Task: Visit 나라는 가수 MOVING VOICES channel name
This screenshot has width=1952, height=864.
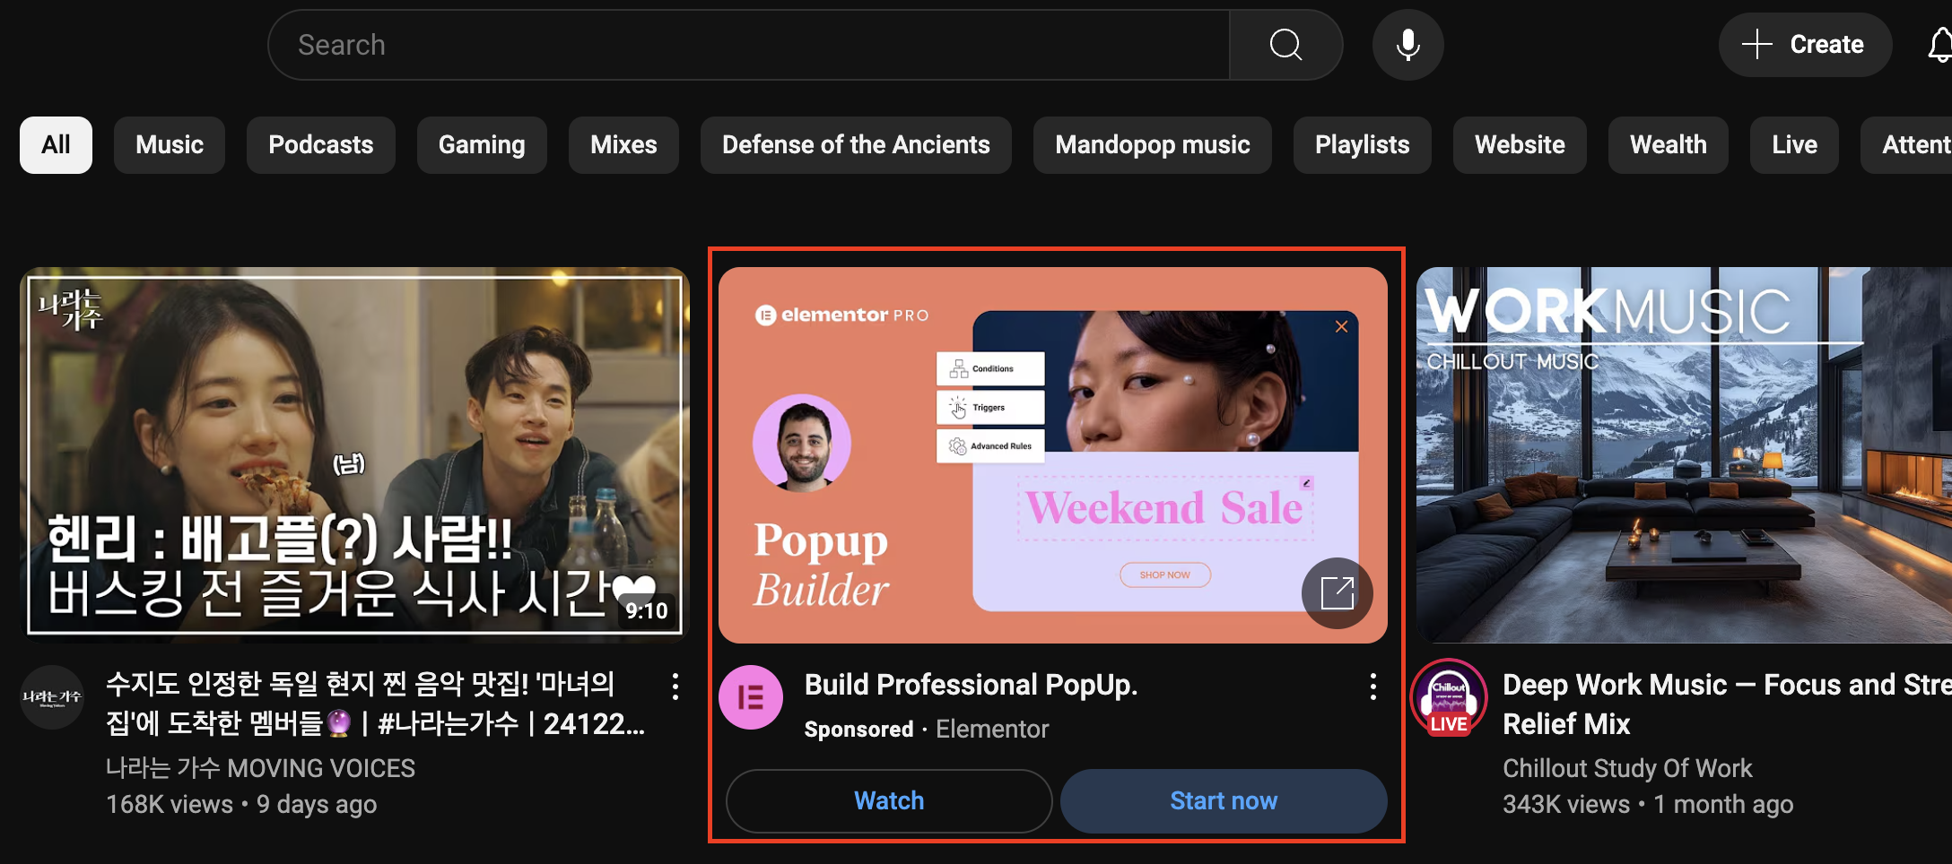Action: click(260, 768)
